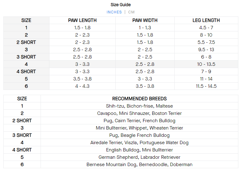Click the LEG LENGTH column header
This screenshot has width=242, height=174.
tap(206, 20)
